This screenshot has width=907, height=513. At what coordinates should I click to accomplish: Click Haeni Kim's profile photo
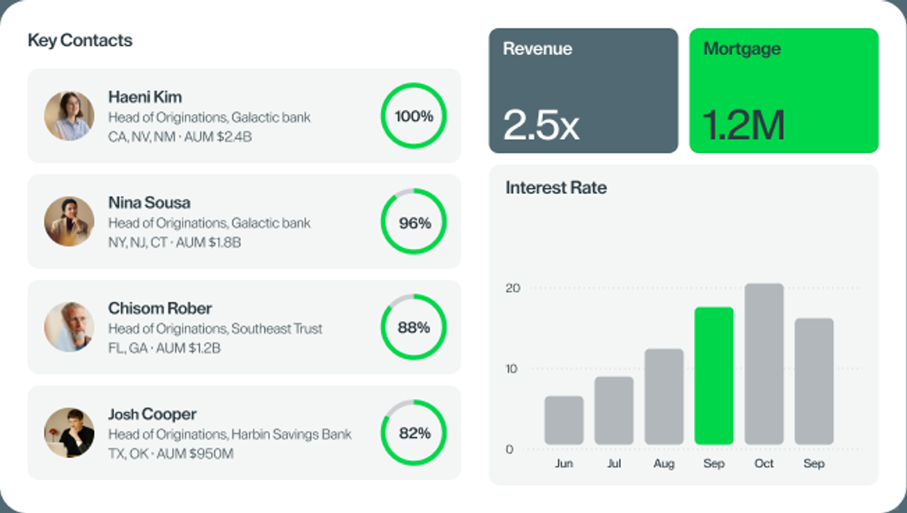pyautogui.click(x=69, y=116)
